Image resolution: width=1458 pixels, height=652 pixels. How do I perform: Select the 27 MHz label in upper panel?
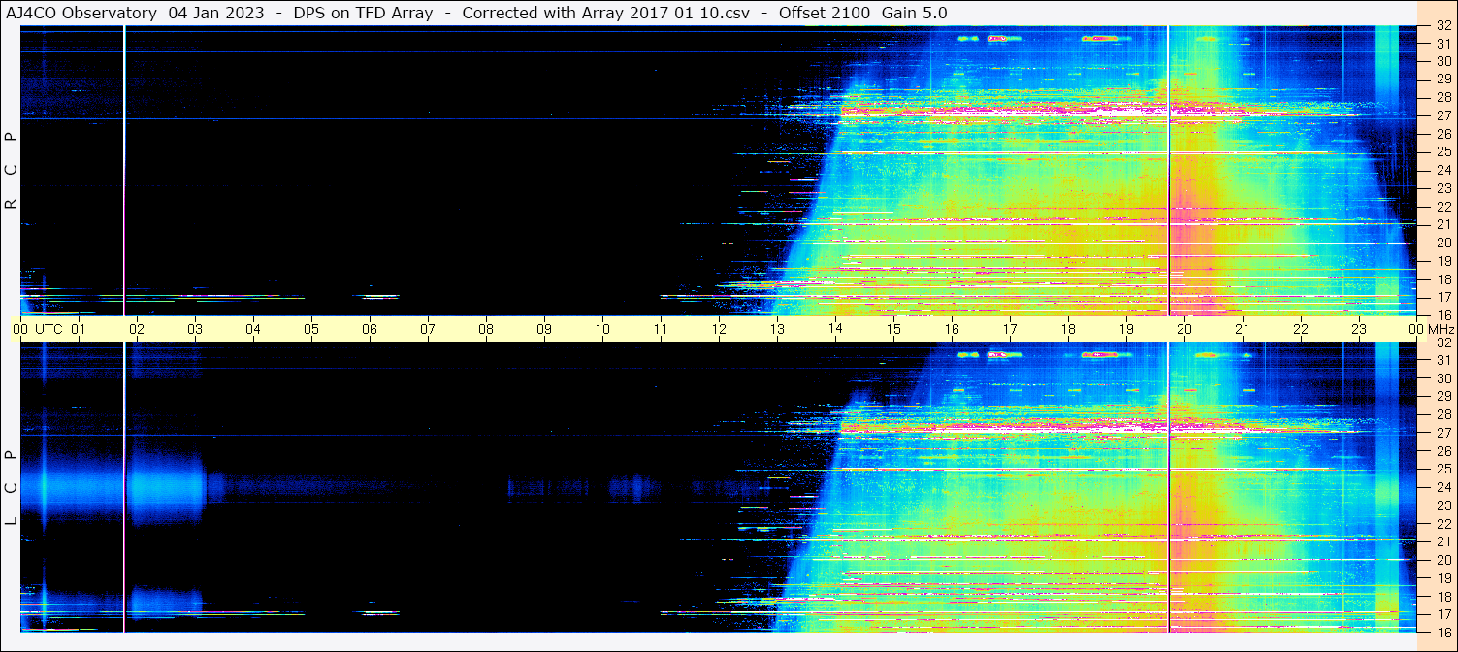pyautogui.click(x=1442, y=115)
